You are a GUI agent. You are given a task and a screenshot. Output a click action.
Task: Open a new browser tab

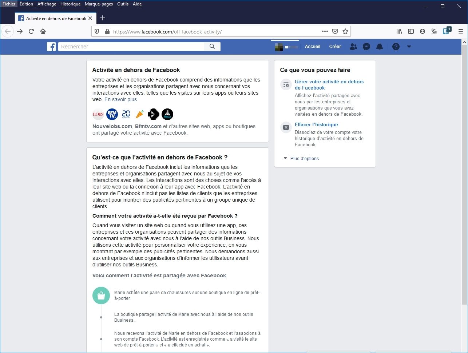[103, 18]
